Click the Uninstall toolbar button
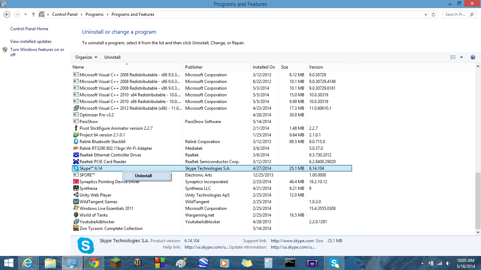The image size is (481, 270). [112, 57]
